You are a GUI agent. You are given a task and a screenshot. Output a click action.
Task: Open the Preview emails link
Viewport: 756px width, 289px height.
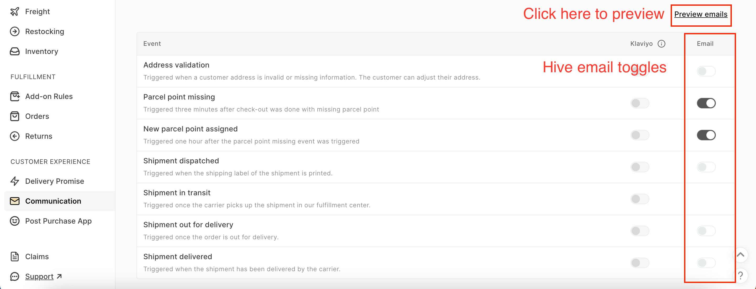coord(701,14)
